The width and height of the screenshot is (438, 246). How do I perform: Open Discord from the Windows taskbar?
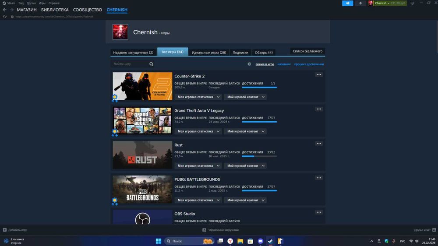click(x=261, y=241)
